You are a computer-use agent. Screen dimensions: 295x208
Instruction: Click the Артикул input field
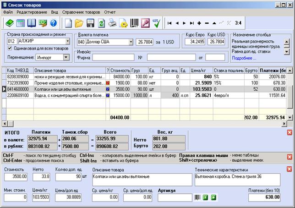(x=175, y=197)
